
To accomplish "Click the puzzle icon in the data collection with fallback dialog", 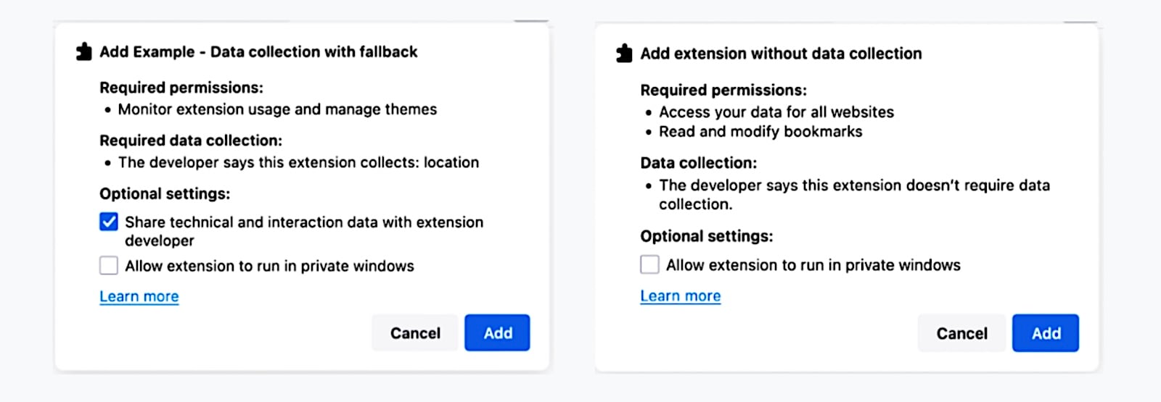I will coord(84,52).
